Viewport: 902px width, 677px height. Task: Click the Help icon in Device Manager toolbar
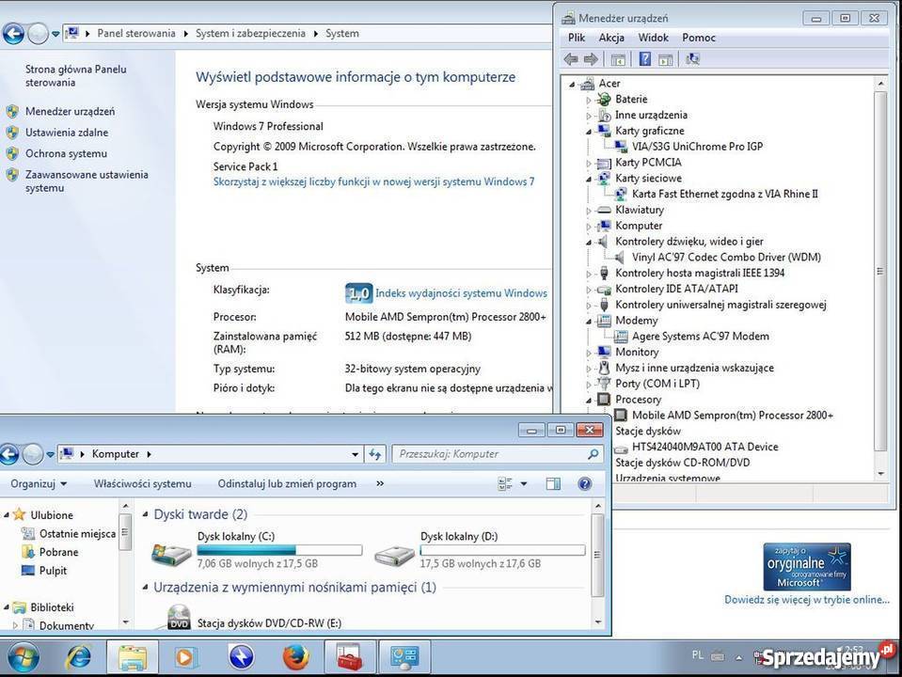645,59
